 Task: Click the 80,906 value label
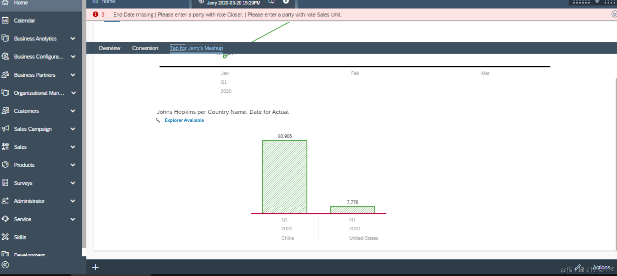pyautogui.click(x=285, y=136)
